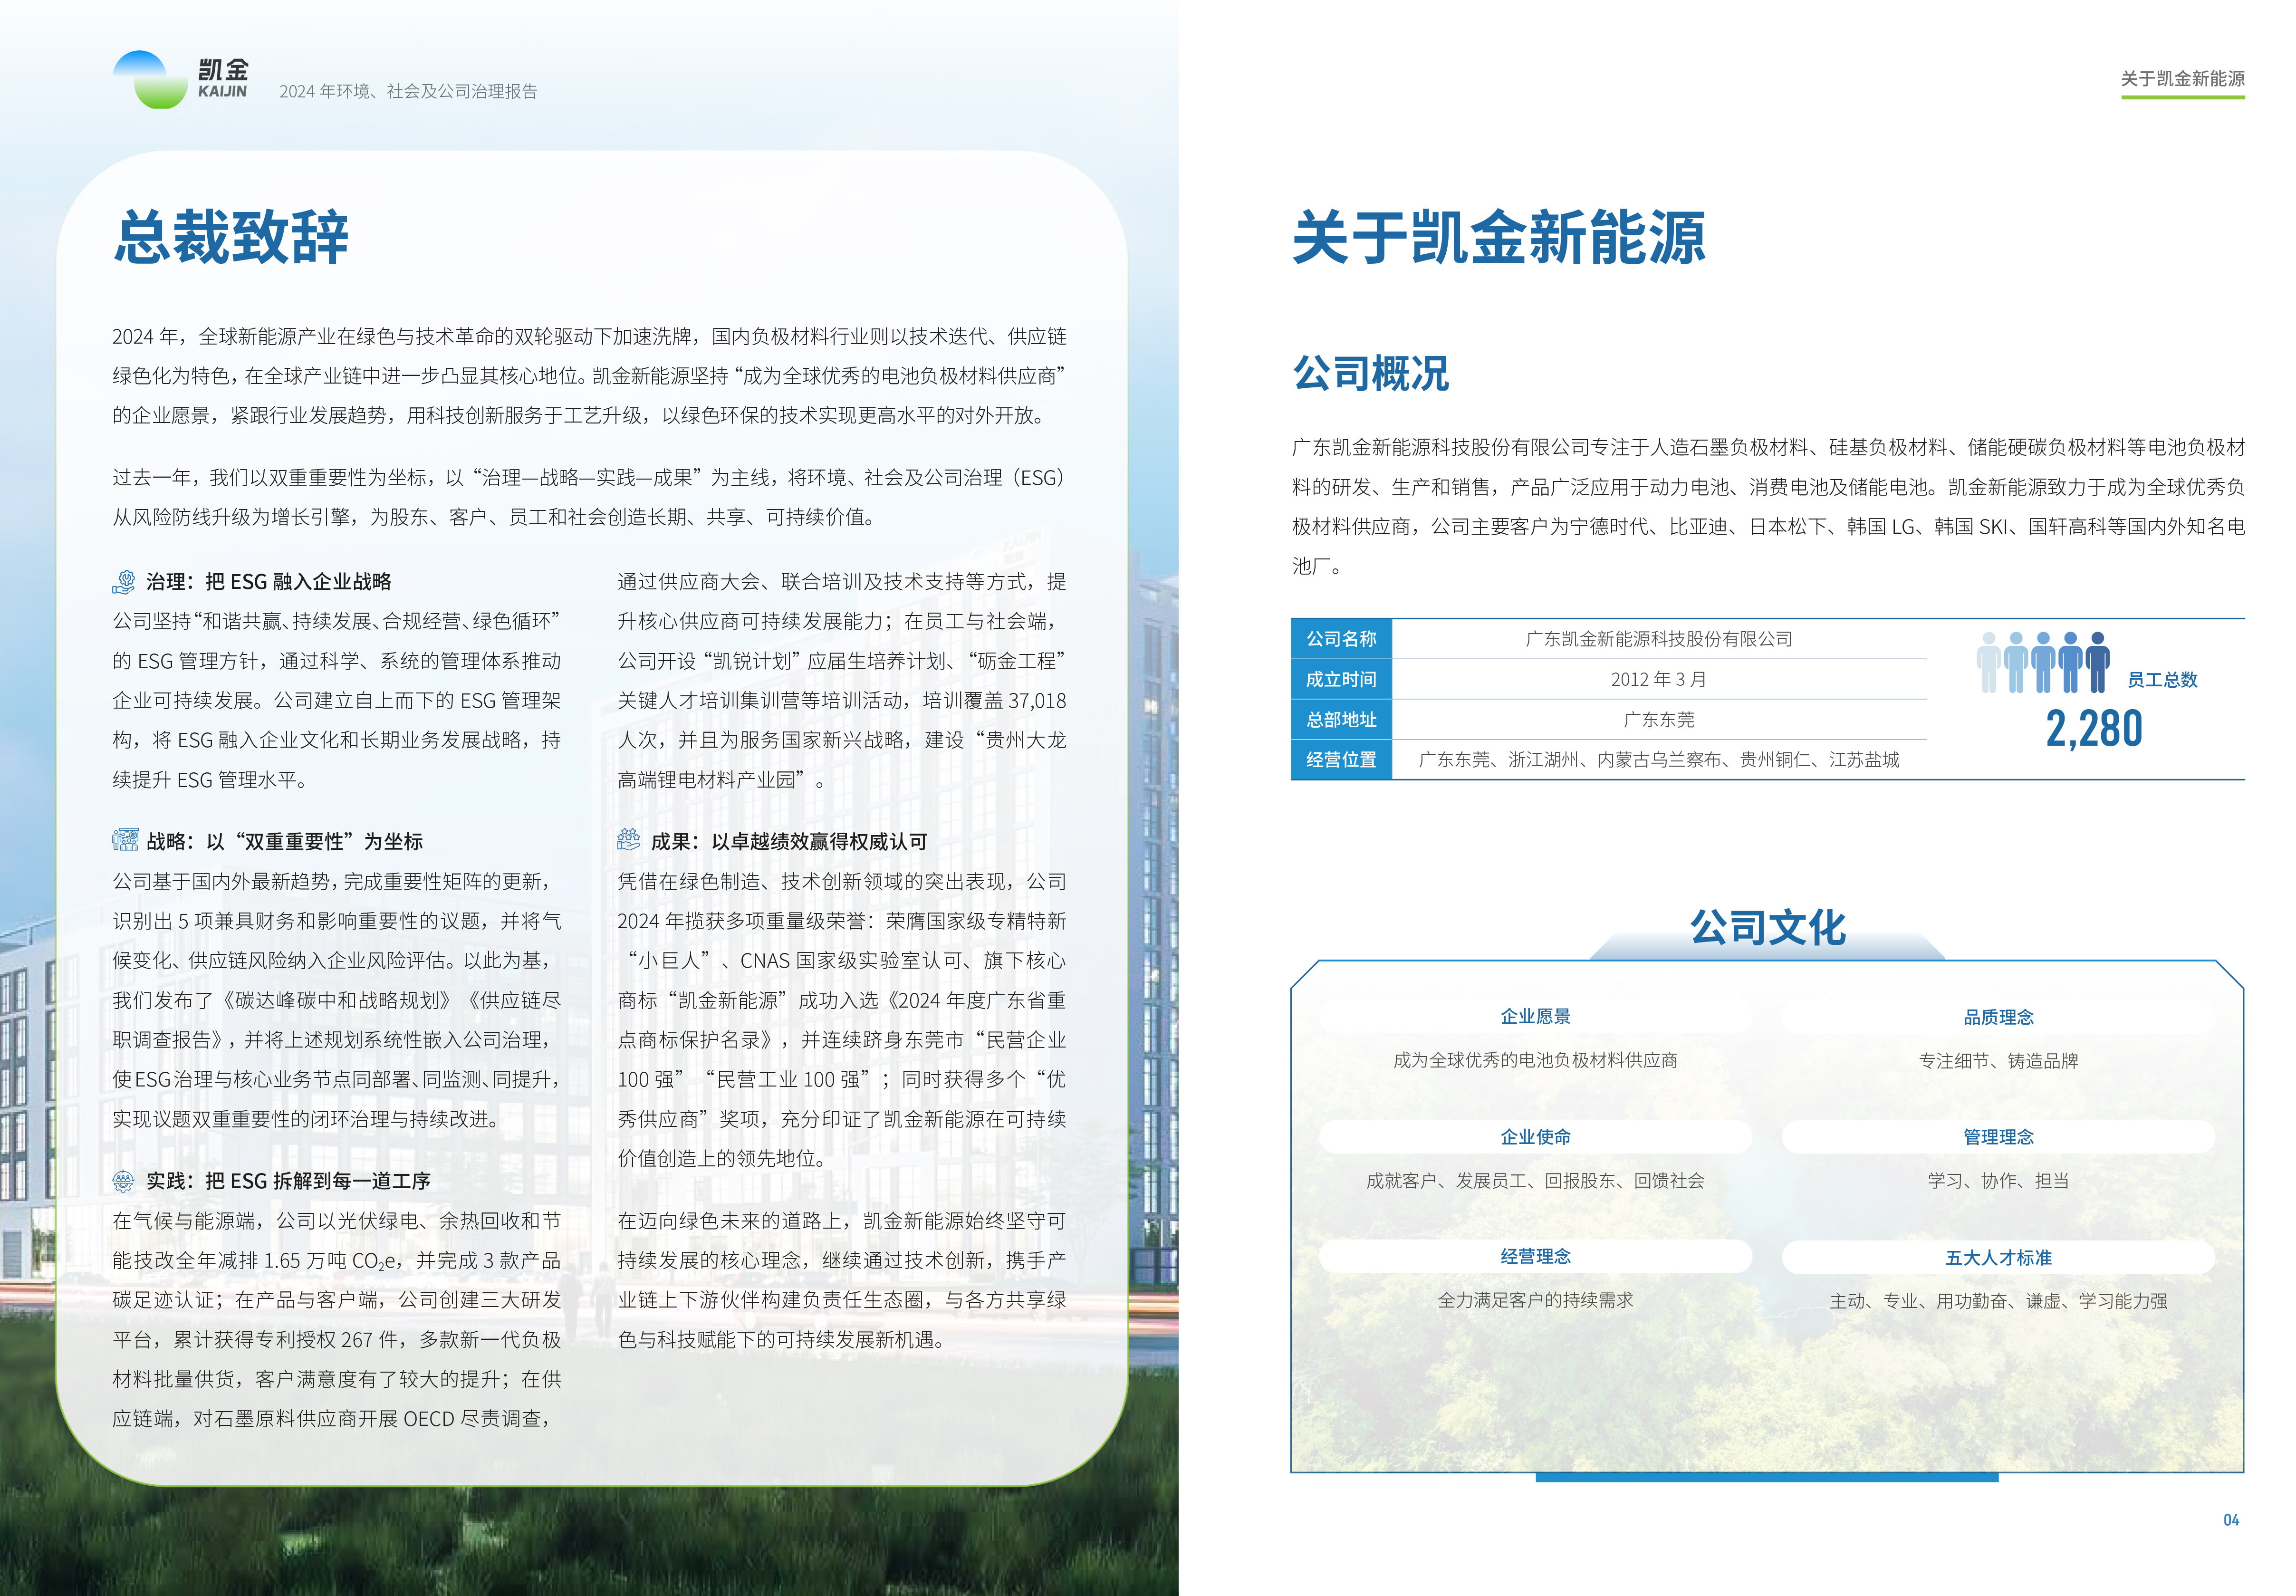2296x1596 pixels.
Task: Click the page number 04
Action: [2231, 1520]
